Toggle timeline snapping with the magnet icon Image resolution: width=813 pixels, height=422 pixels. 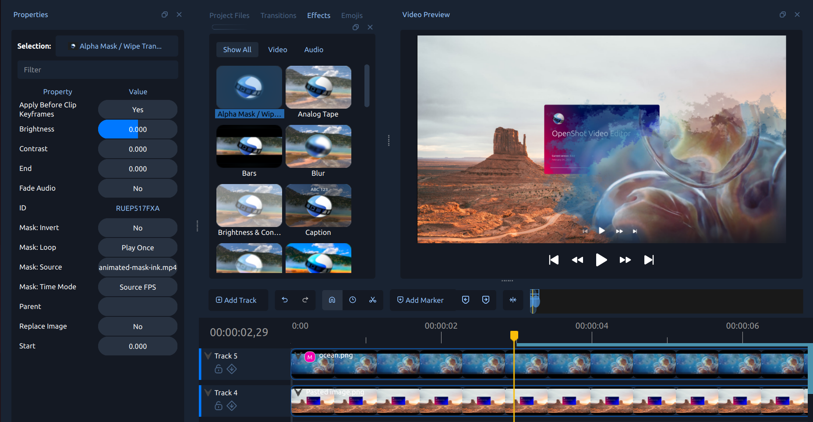coord(332,300)
